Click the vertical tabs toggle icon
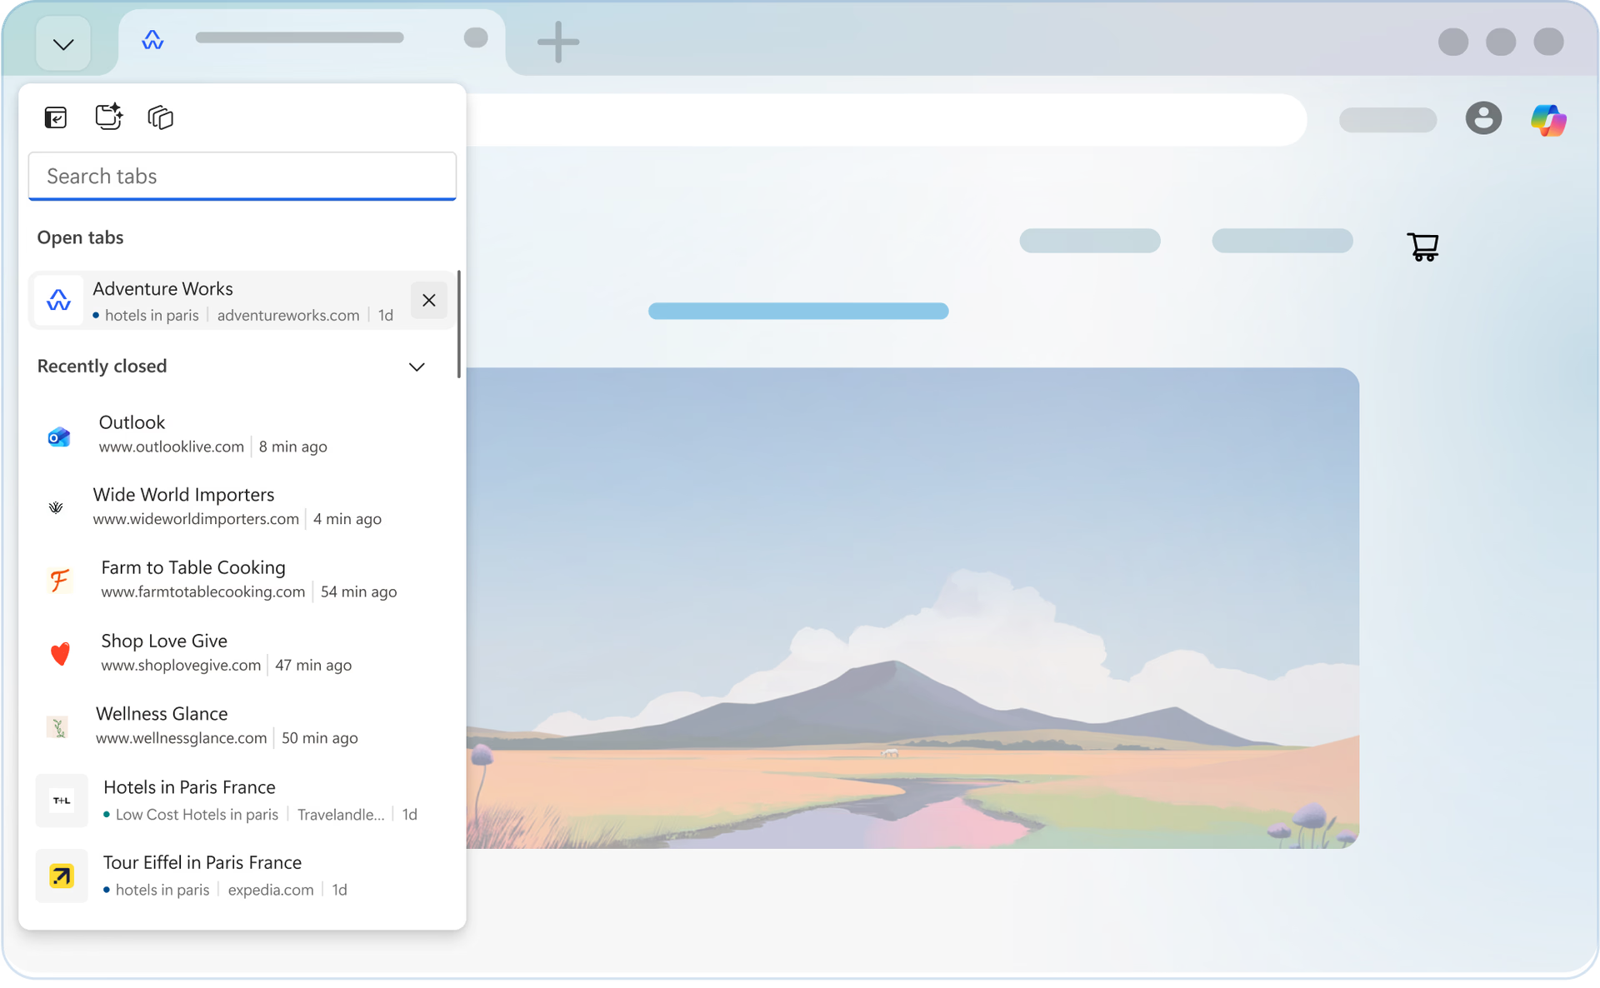 (x=56, y=117)
